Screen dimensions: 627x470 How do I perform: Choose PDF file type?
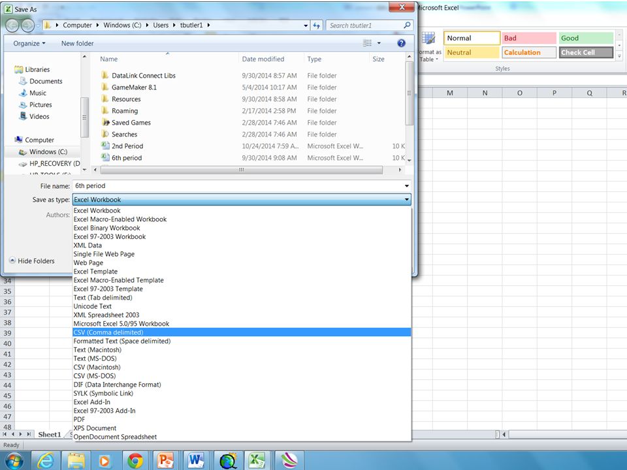coord(242,420)
